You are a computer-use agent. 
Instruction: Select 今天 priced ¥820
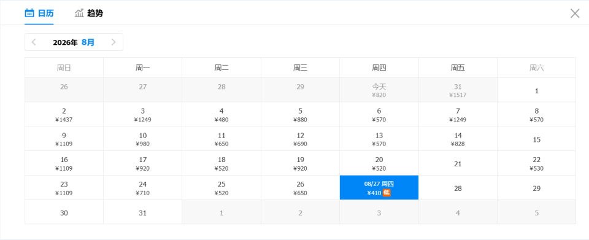point(379,90)
